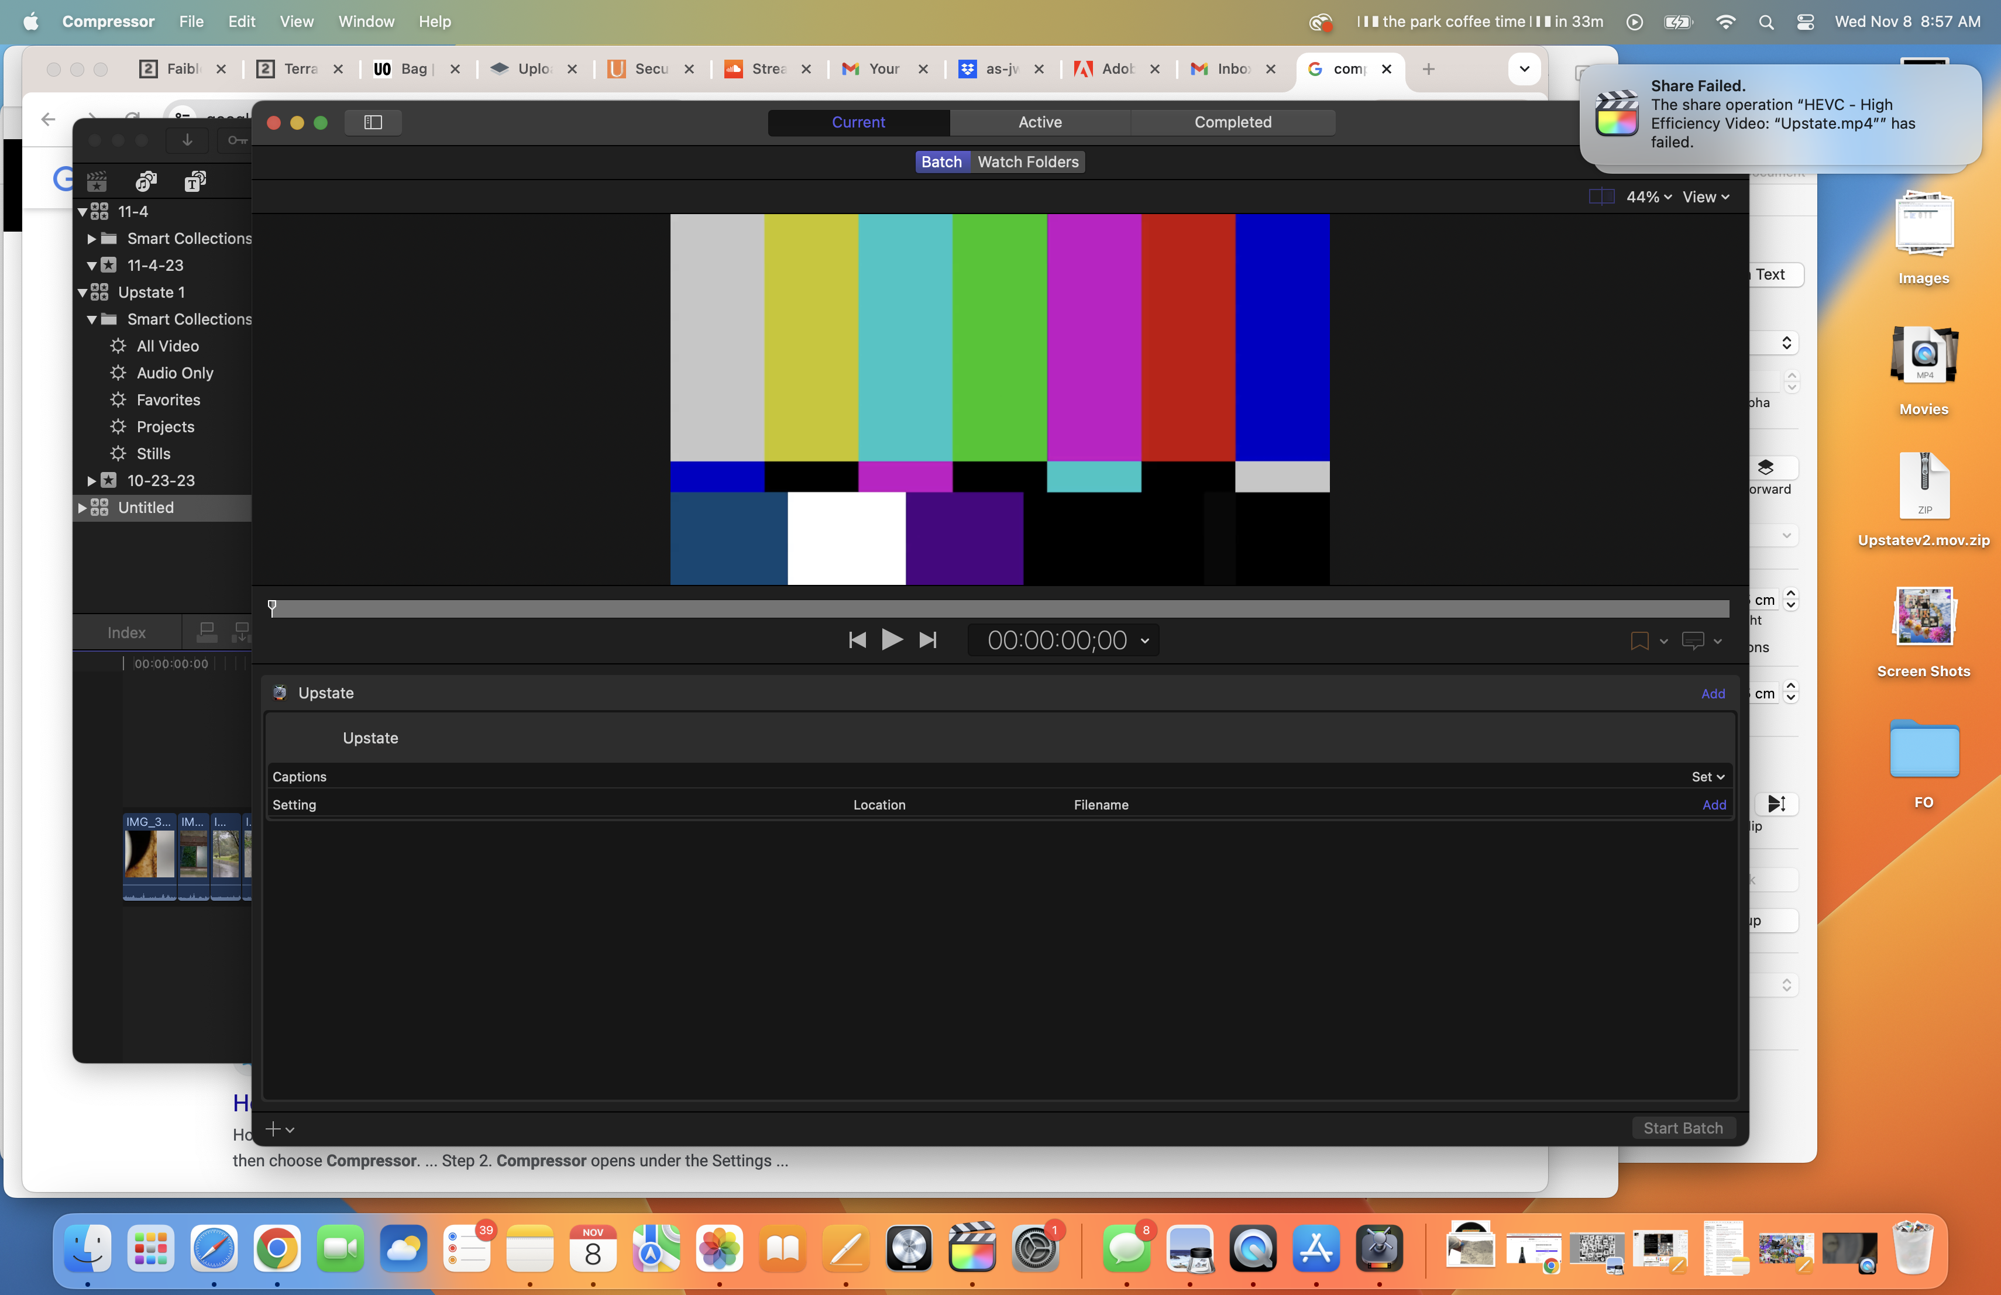
Task: Switch to Batch view
Action: point(941,161)
